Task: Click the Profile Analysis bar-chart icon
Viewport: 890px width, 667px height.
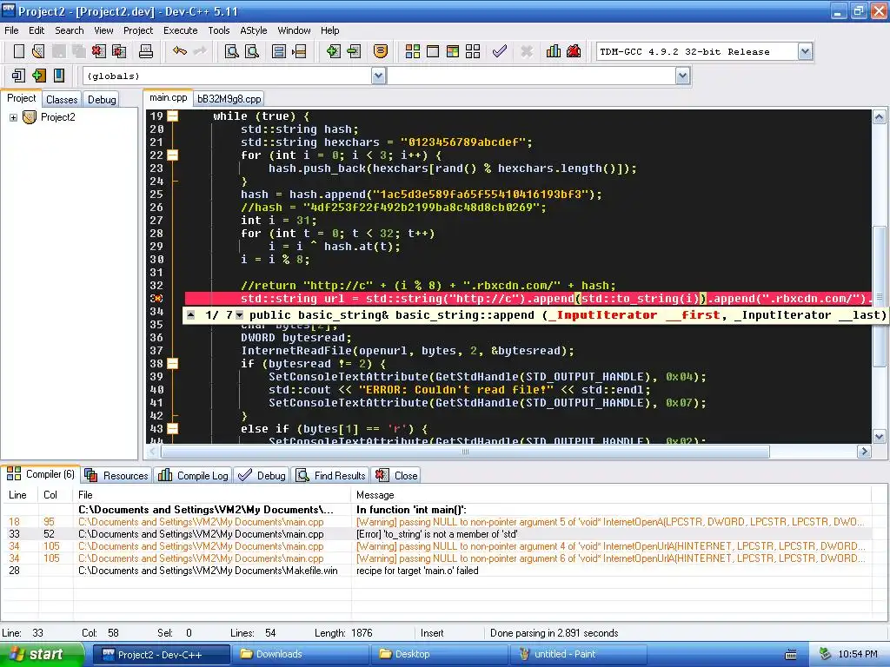Action: [554, 51]
